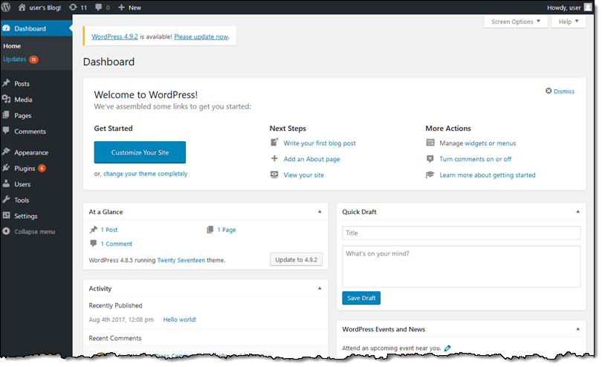Dismiss the welcome panel via the X icon
The height and width of the screenshot is (367, 602).
click(548, 91)
